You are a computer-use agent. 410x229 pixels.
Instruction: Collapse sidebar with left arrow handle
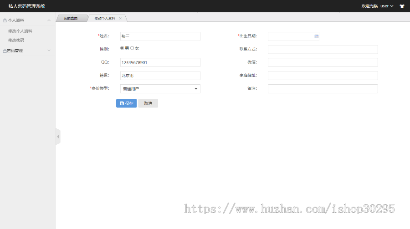(x=58, y=137)
